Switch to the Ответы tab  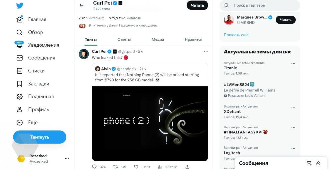point(124,39)
